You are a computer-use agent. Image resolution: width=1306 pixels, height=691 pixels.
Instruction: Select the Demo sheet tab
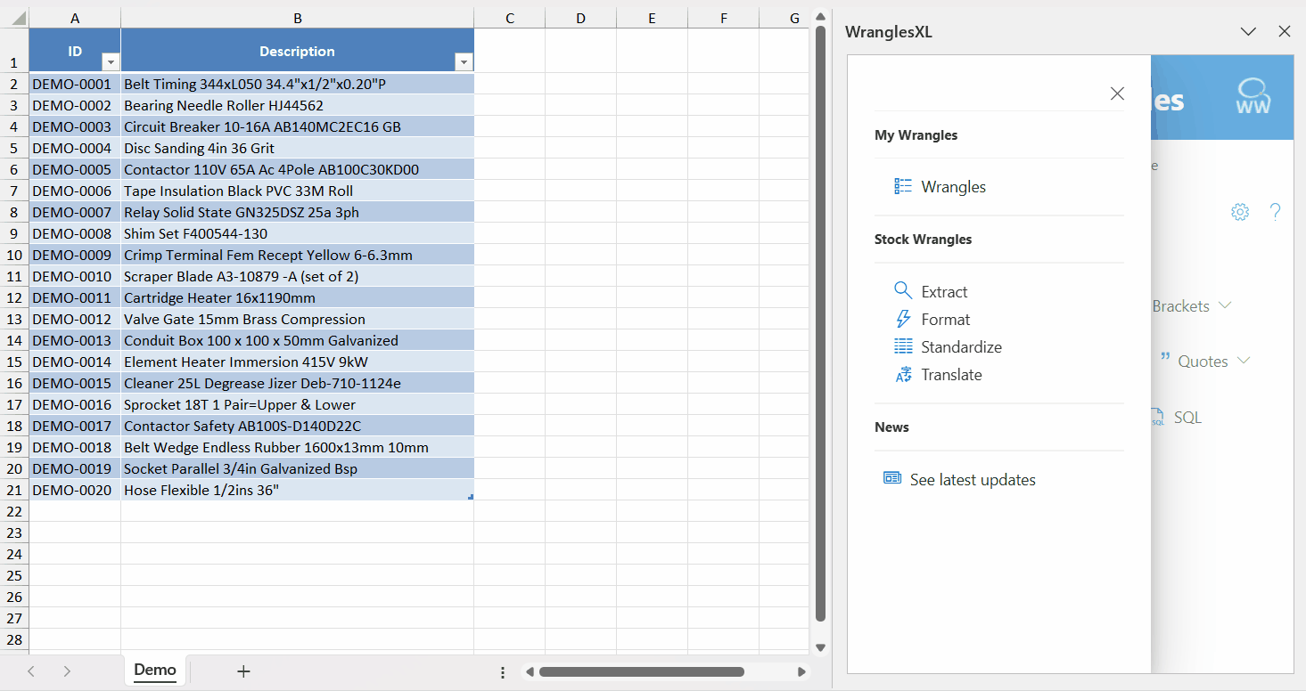(x=155, y=670)
